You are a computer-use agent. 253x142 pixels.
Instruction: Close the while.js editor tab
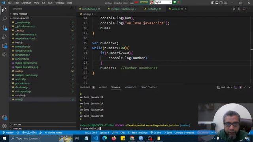click(185, 9)
